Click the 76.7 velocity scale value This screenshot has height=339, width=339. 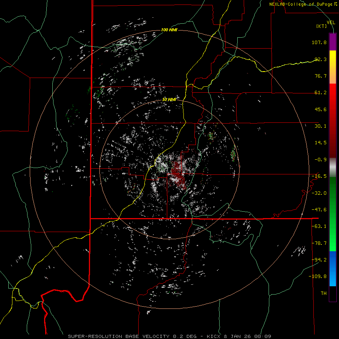[321, 76]
